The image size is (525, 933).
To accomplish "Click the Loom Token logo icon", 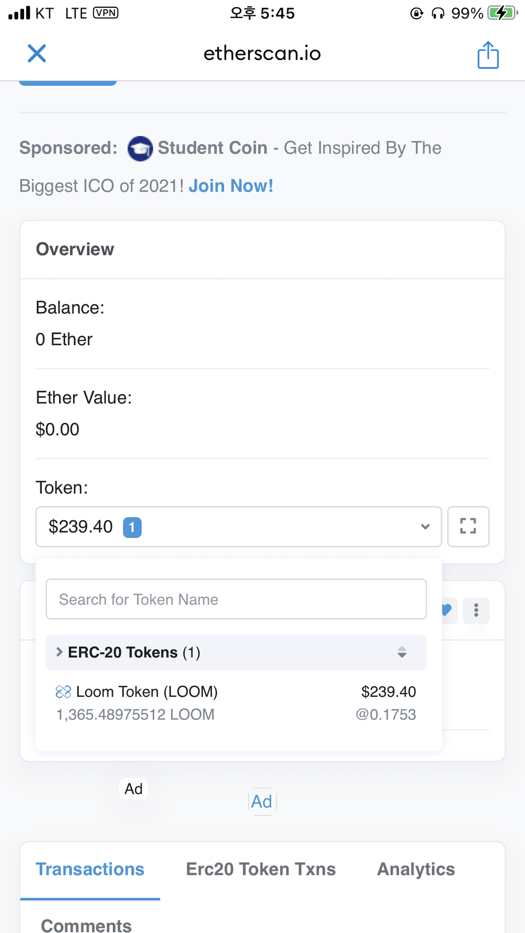I will click(x=63, y=692).
